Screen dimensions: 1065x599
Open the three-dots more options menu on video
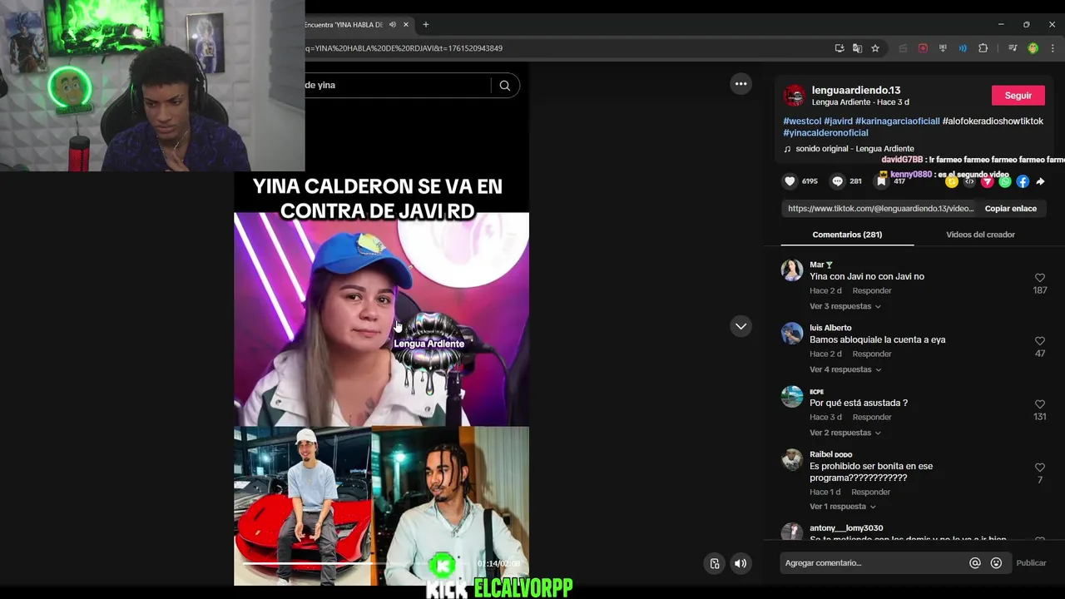point(741,84)
